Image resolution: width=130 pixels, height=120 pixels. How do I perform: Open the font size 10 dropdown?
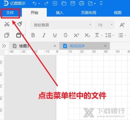coord(104,25)
